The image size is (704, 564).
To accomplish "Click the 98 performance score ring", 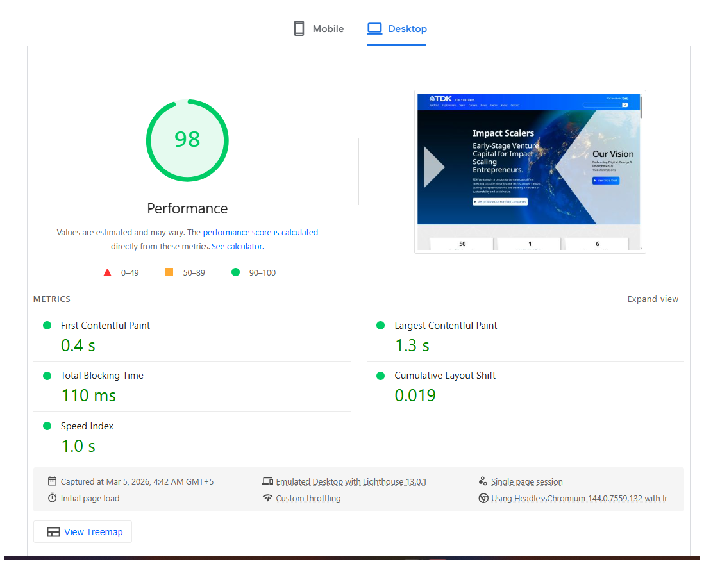I will click(187, 140).
